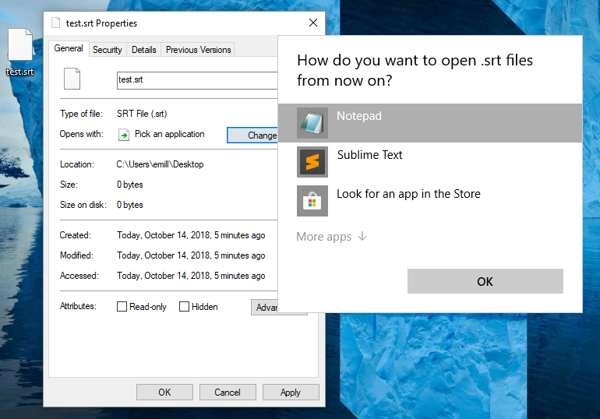The width and height of the screenshot is (600, 419).
Task: Click the Pick an application icon
Action: tap(124, 135)
